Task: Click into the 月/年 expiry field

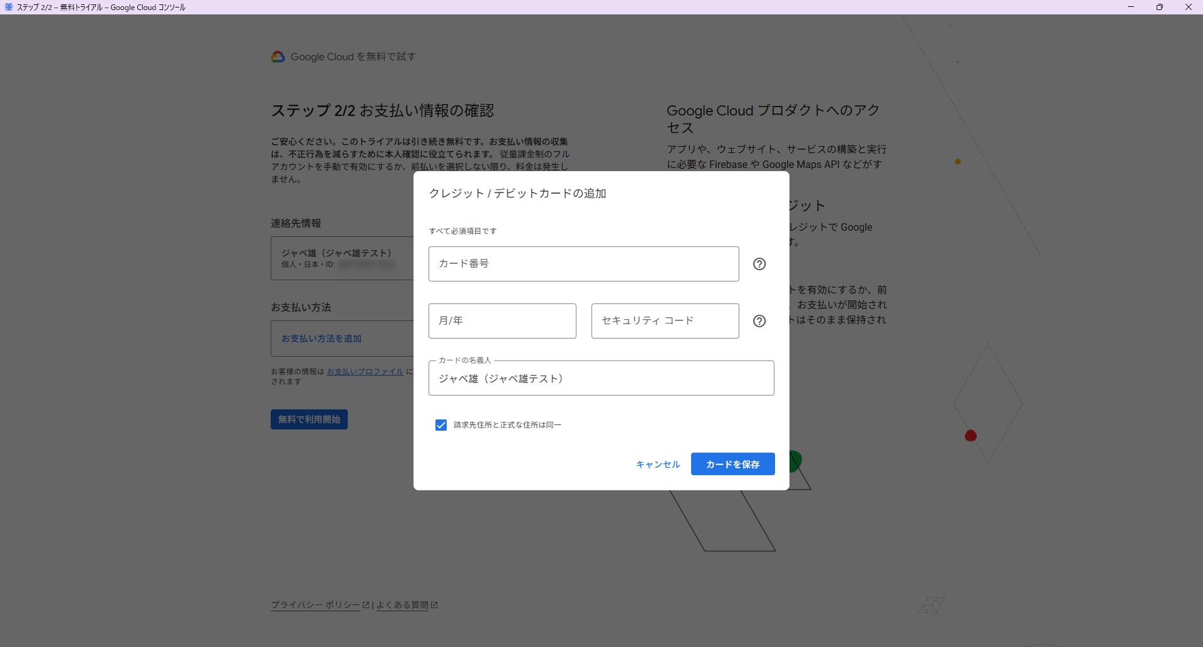Action: tap(502, 321)
